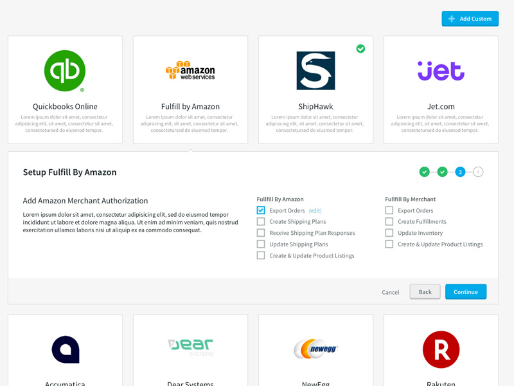This screenshot has width=514, height=386.
Task: Click the Add Custom button
Action: (470, 19)
